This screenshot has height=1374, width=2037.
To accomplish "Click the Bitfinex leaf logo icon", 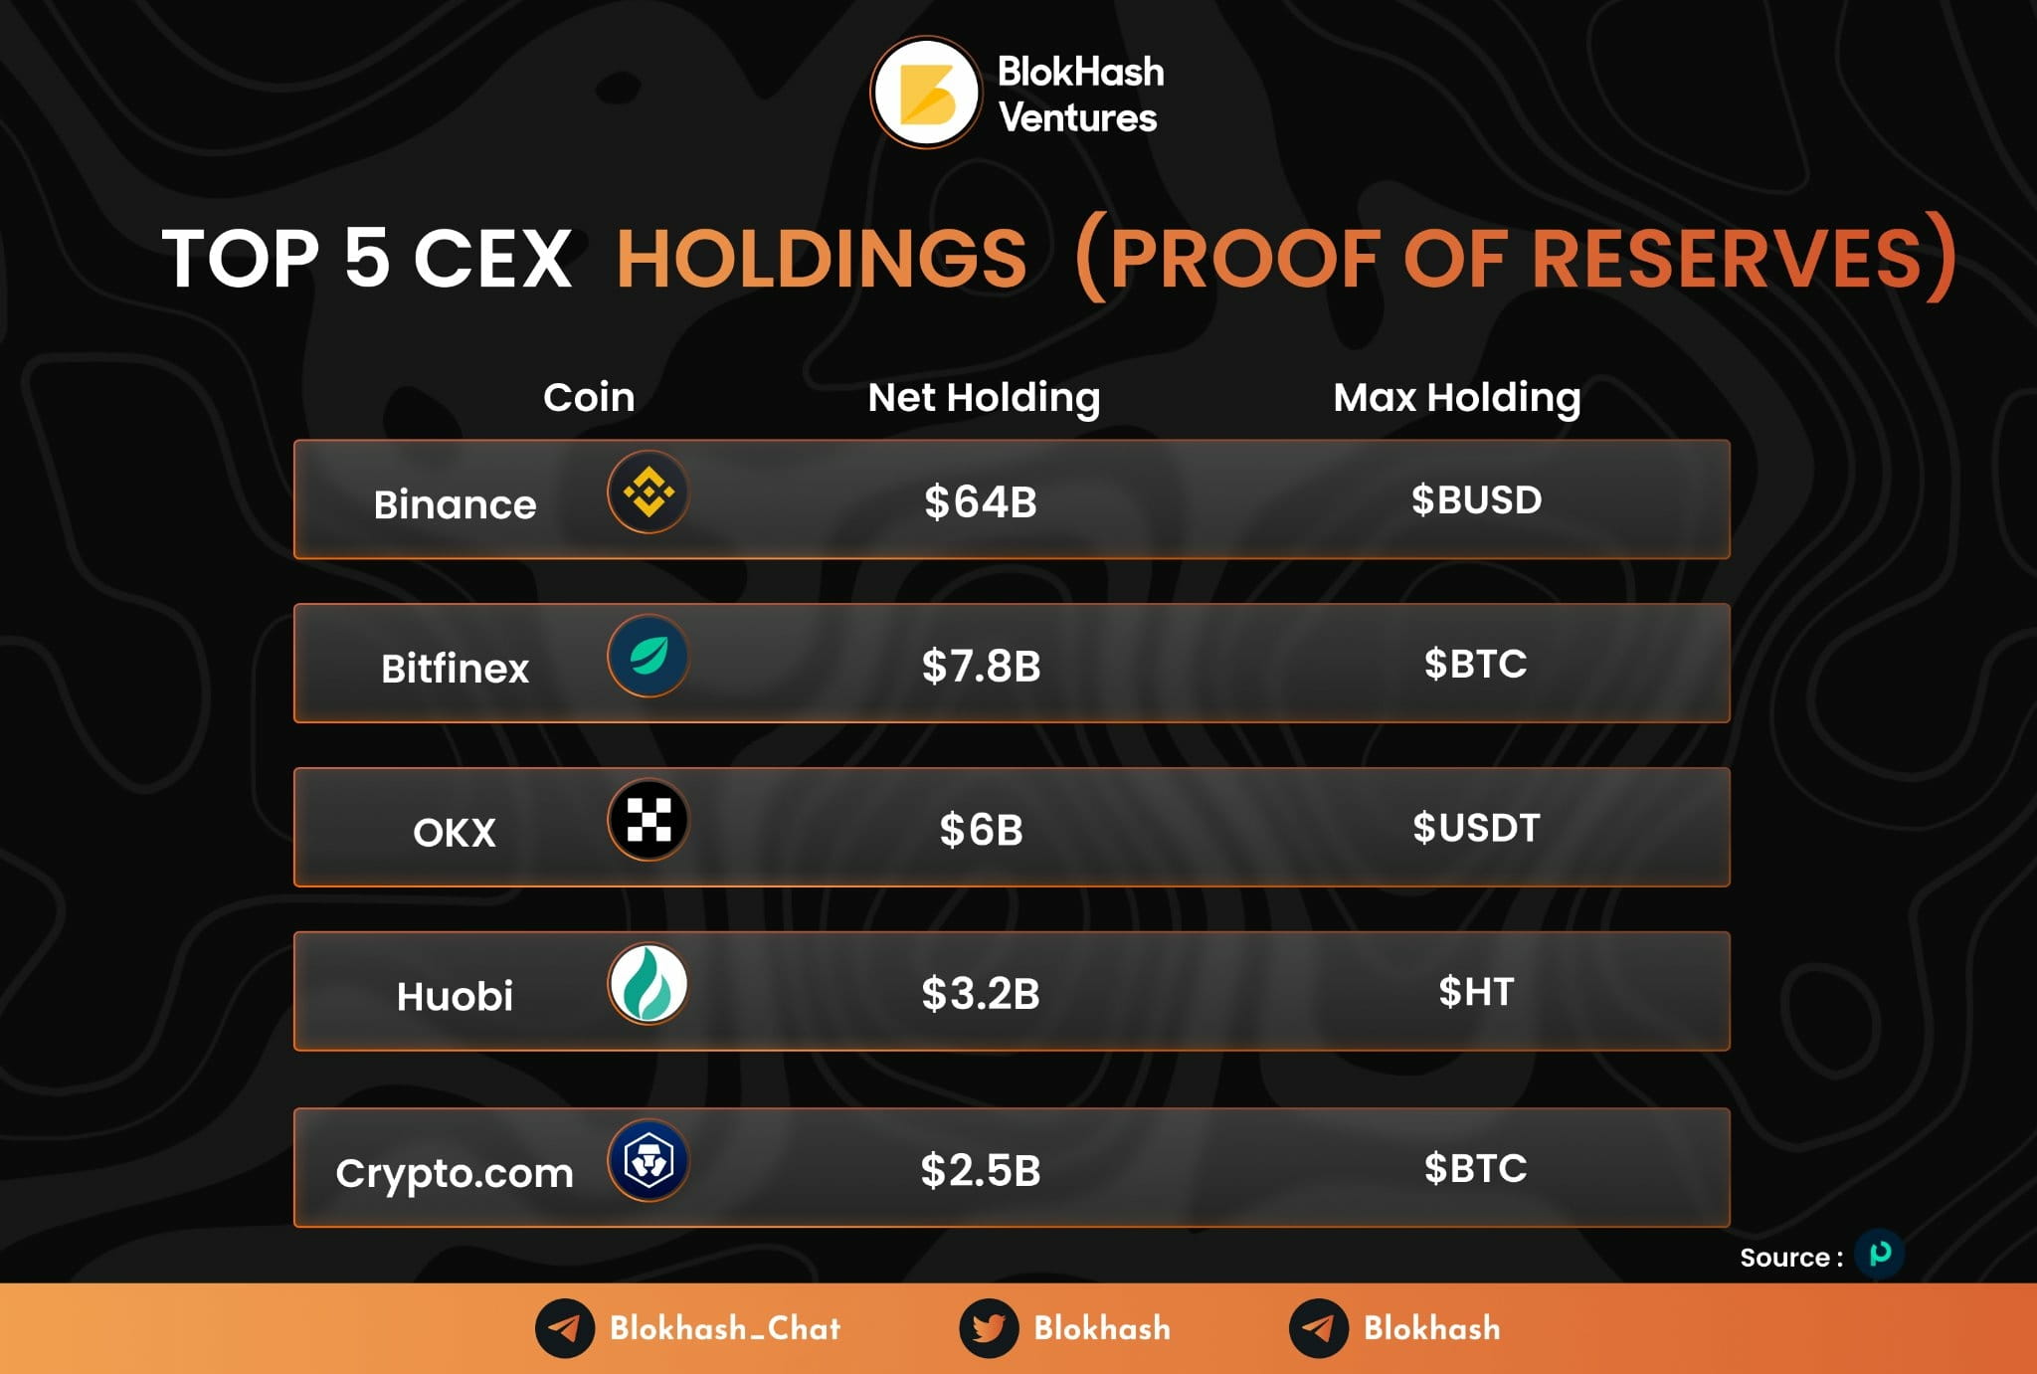I will (x=648, y=657).
